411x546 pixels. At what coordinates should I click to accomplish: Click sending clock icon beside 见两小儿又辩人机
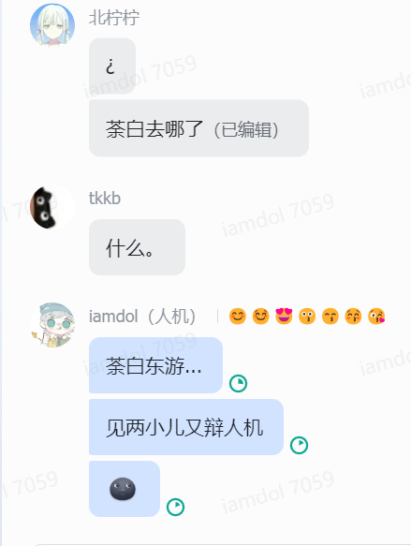299,445
